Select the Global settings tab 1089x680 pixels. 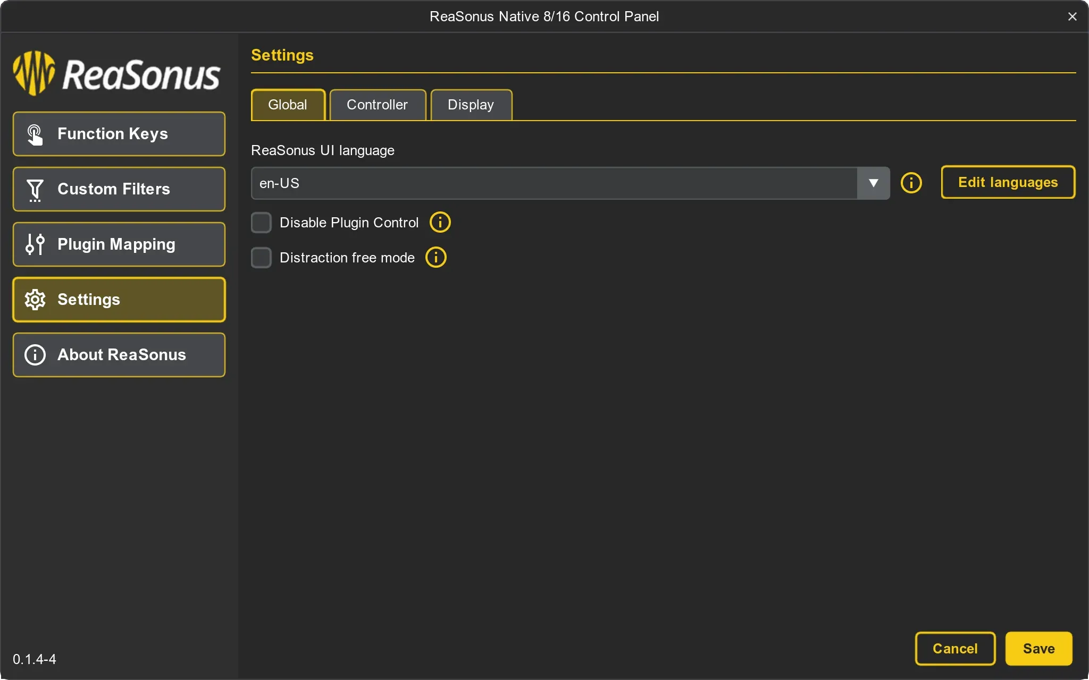point(288,105)
